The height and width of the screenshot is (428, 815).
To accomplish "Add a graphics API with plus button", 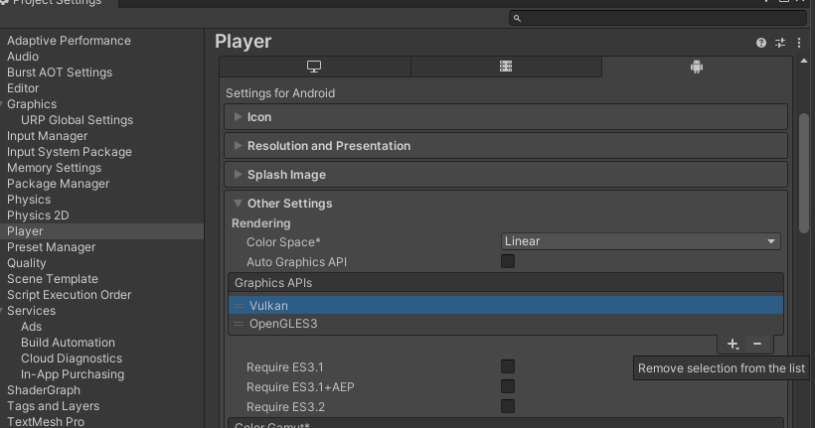I will [x=733, y=344].
